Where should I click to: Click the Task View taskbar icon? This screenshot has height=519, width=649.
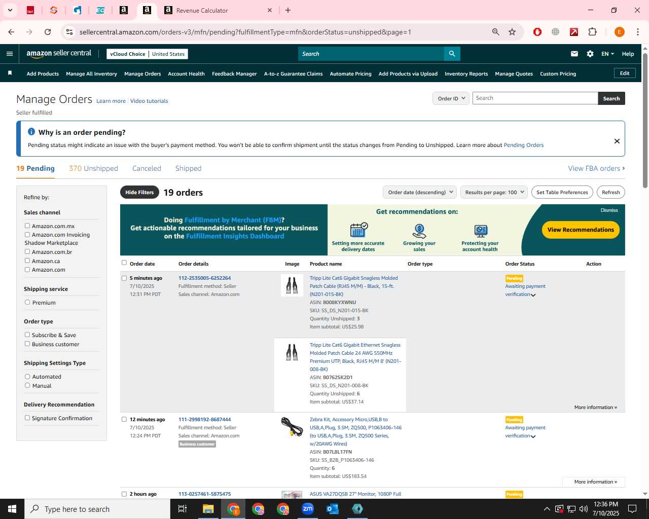[x=183, y=509]
